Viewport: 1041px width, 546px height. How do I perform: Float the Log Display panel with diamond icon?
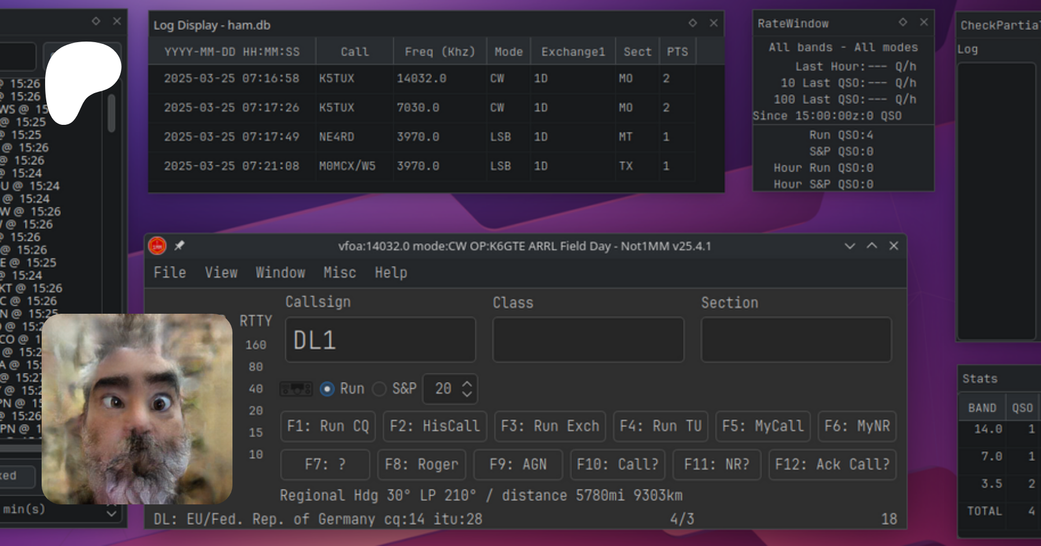[x=692, y=23]
